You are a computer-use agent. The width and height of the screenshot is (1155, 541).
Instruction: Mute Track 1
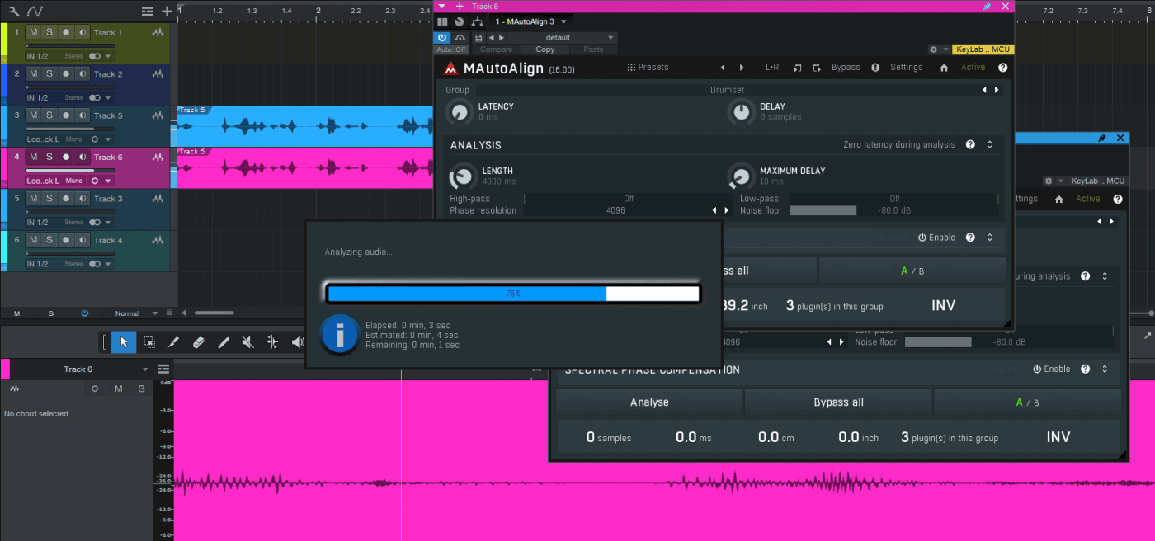[33, 32]
